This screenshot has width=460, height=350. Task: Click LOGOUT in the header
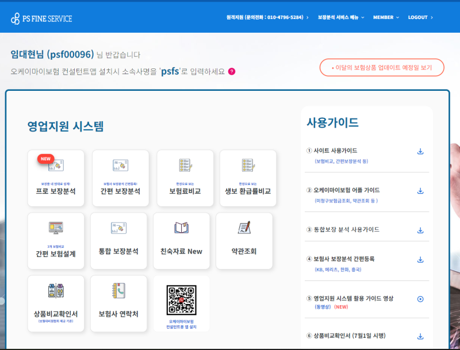[420, 17]
